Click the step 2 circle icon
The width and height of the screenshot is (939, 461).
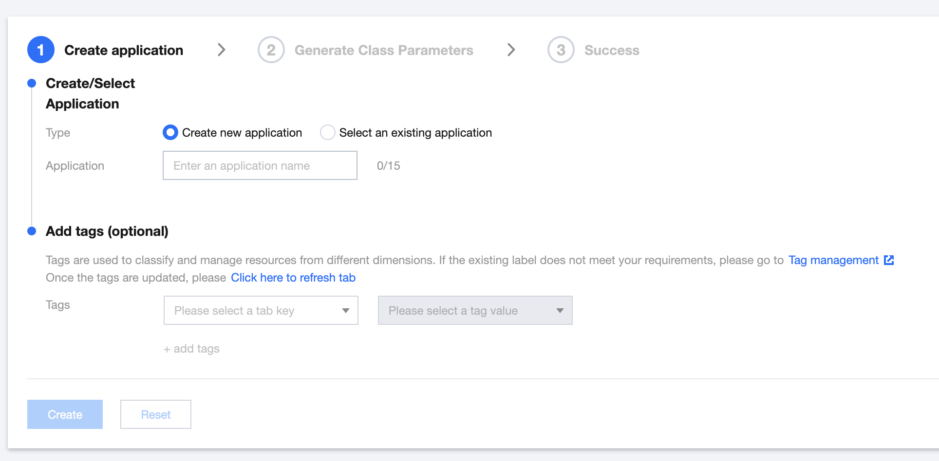point(271,50)
